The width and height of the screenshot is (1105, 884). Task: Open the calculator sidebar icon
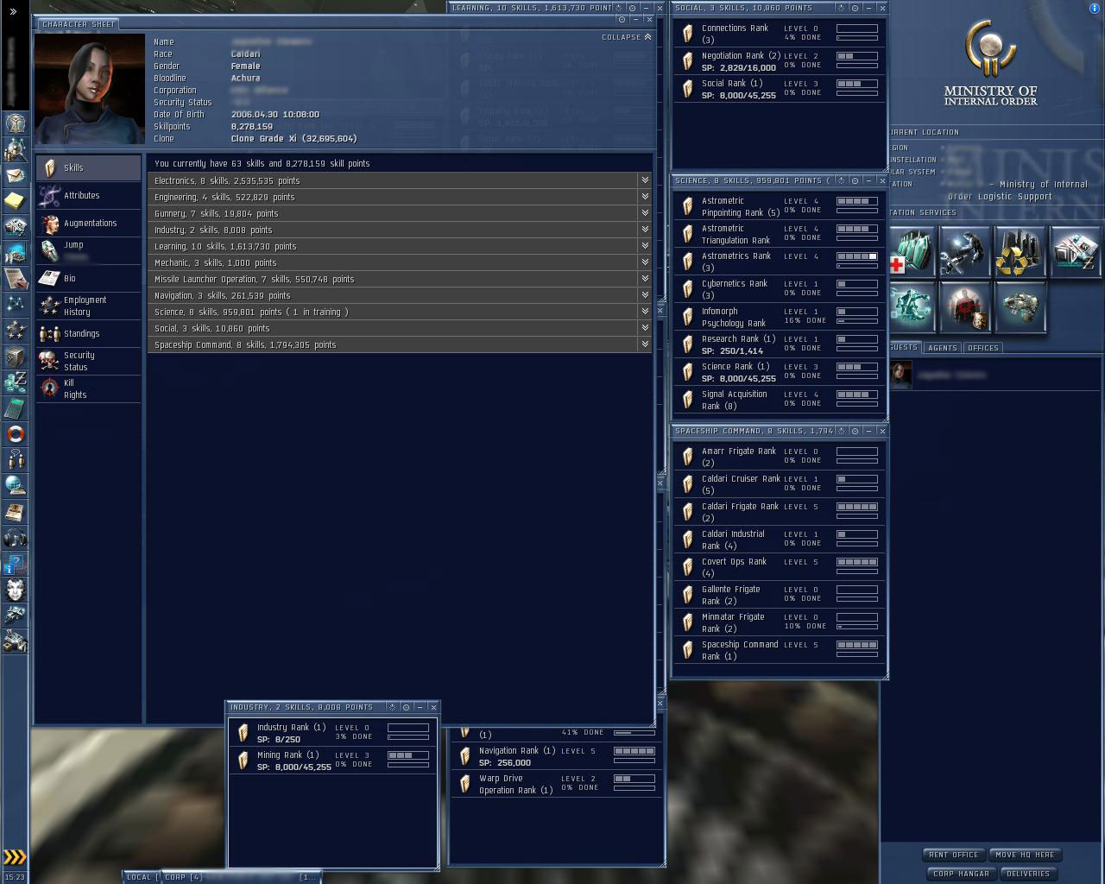16,407
